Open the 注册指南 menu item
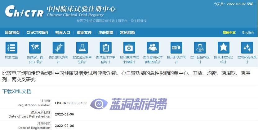Screen dimensions: 258x130 coord(106,32)
